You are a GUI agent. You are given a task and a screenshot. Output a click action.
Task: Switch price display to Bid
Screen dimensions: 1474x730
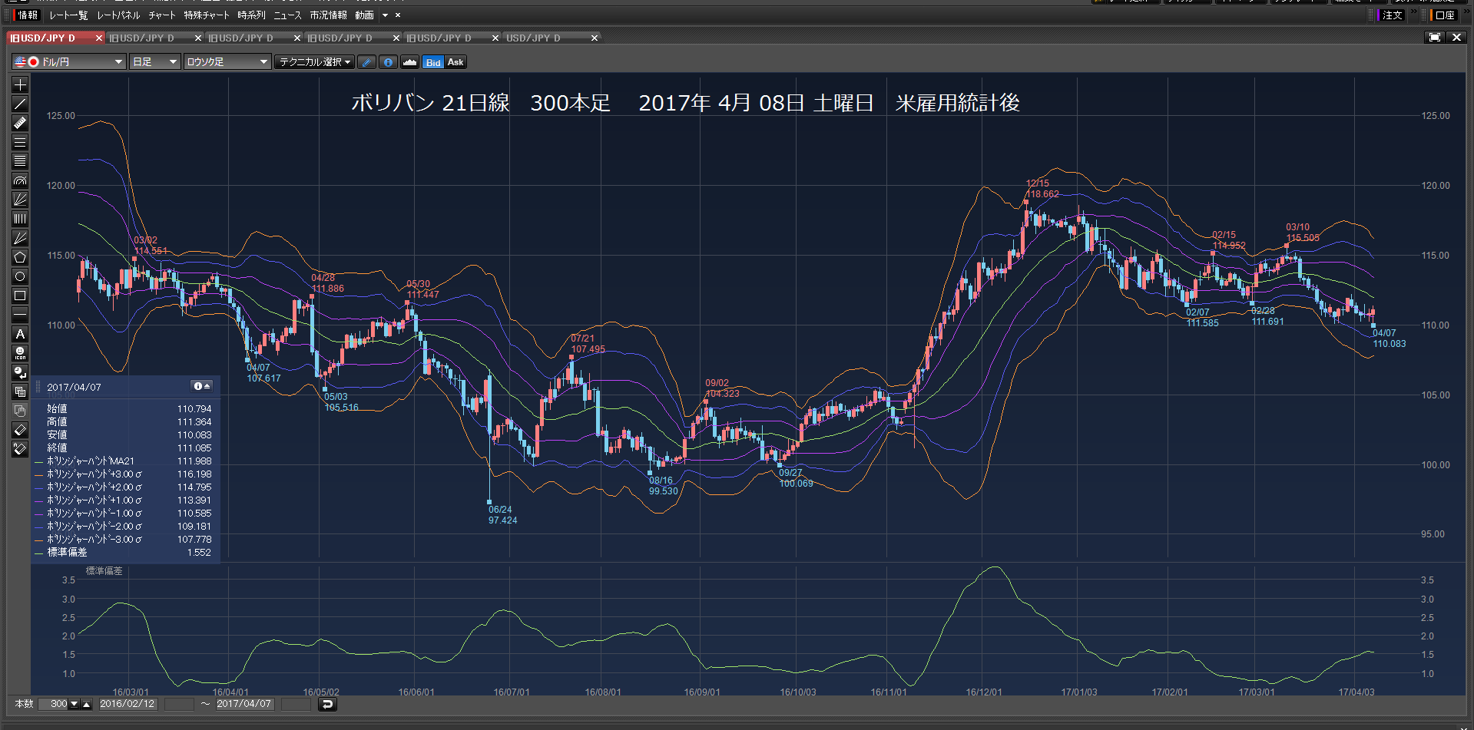(x=433, y=62)
